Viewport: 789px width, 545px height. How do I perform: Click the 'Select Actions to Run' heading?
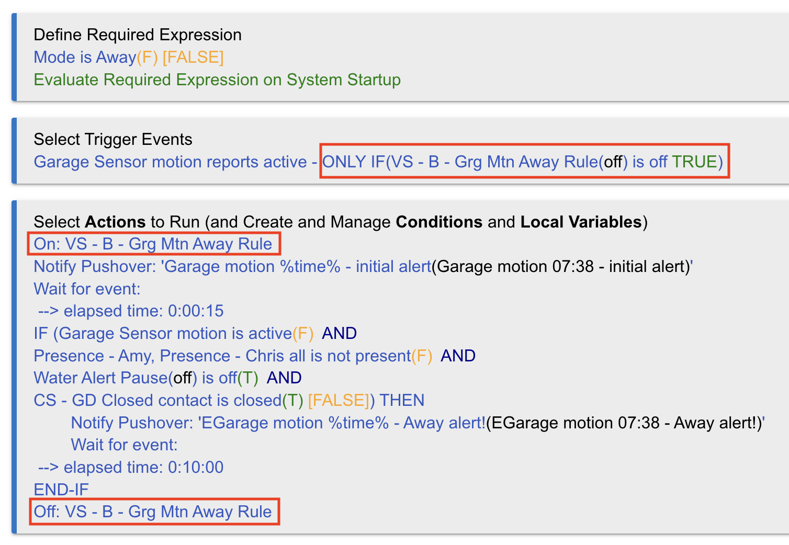[x=340, y=222]
